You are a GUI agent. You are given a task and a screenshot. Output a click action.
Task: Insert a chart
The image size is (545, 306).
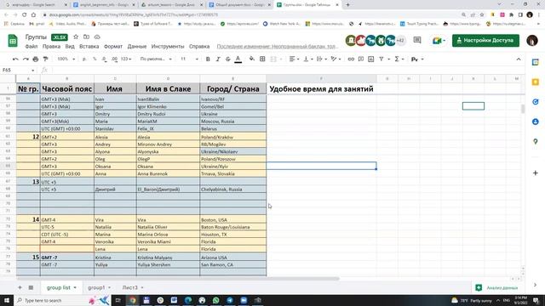371,59
